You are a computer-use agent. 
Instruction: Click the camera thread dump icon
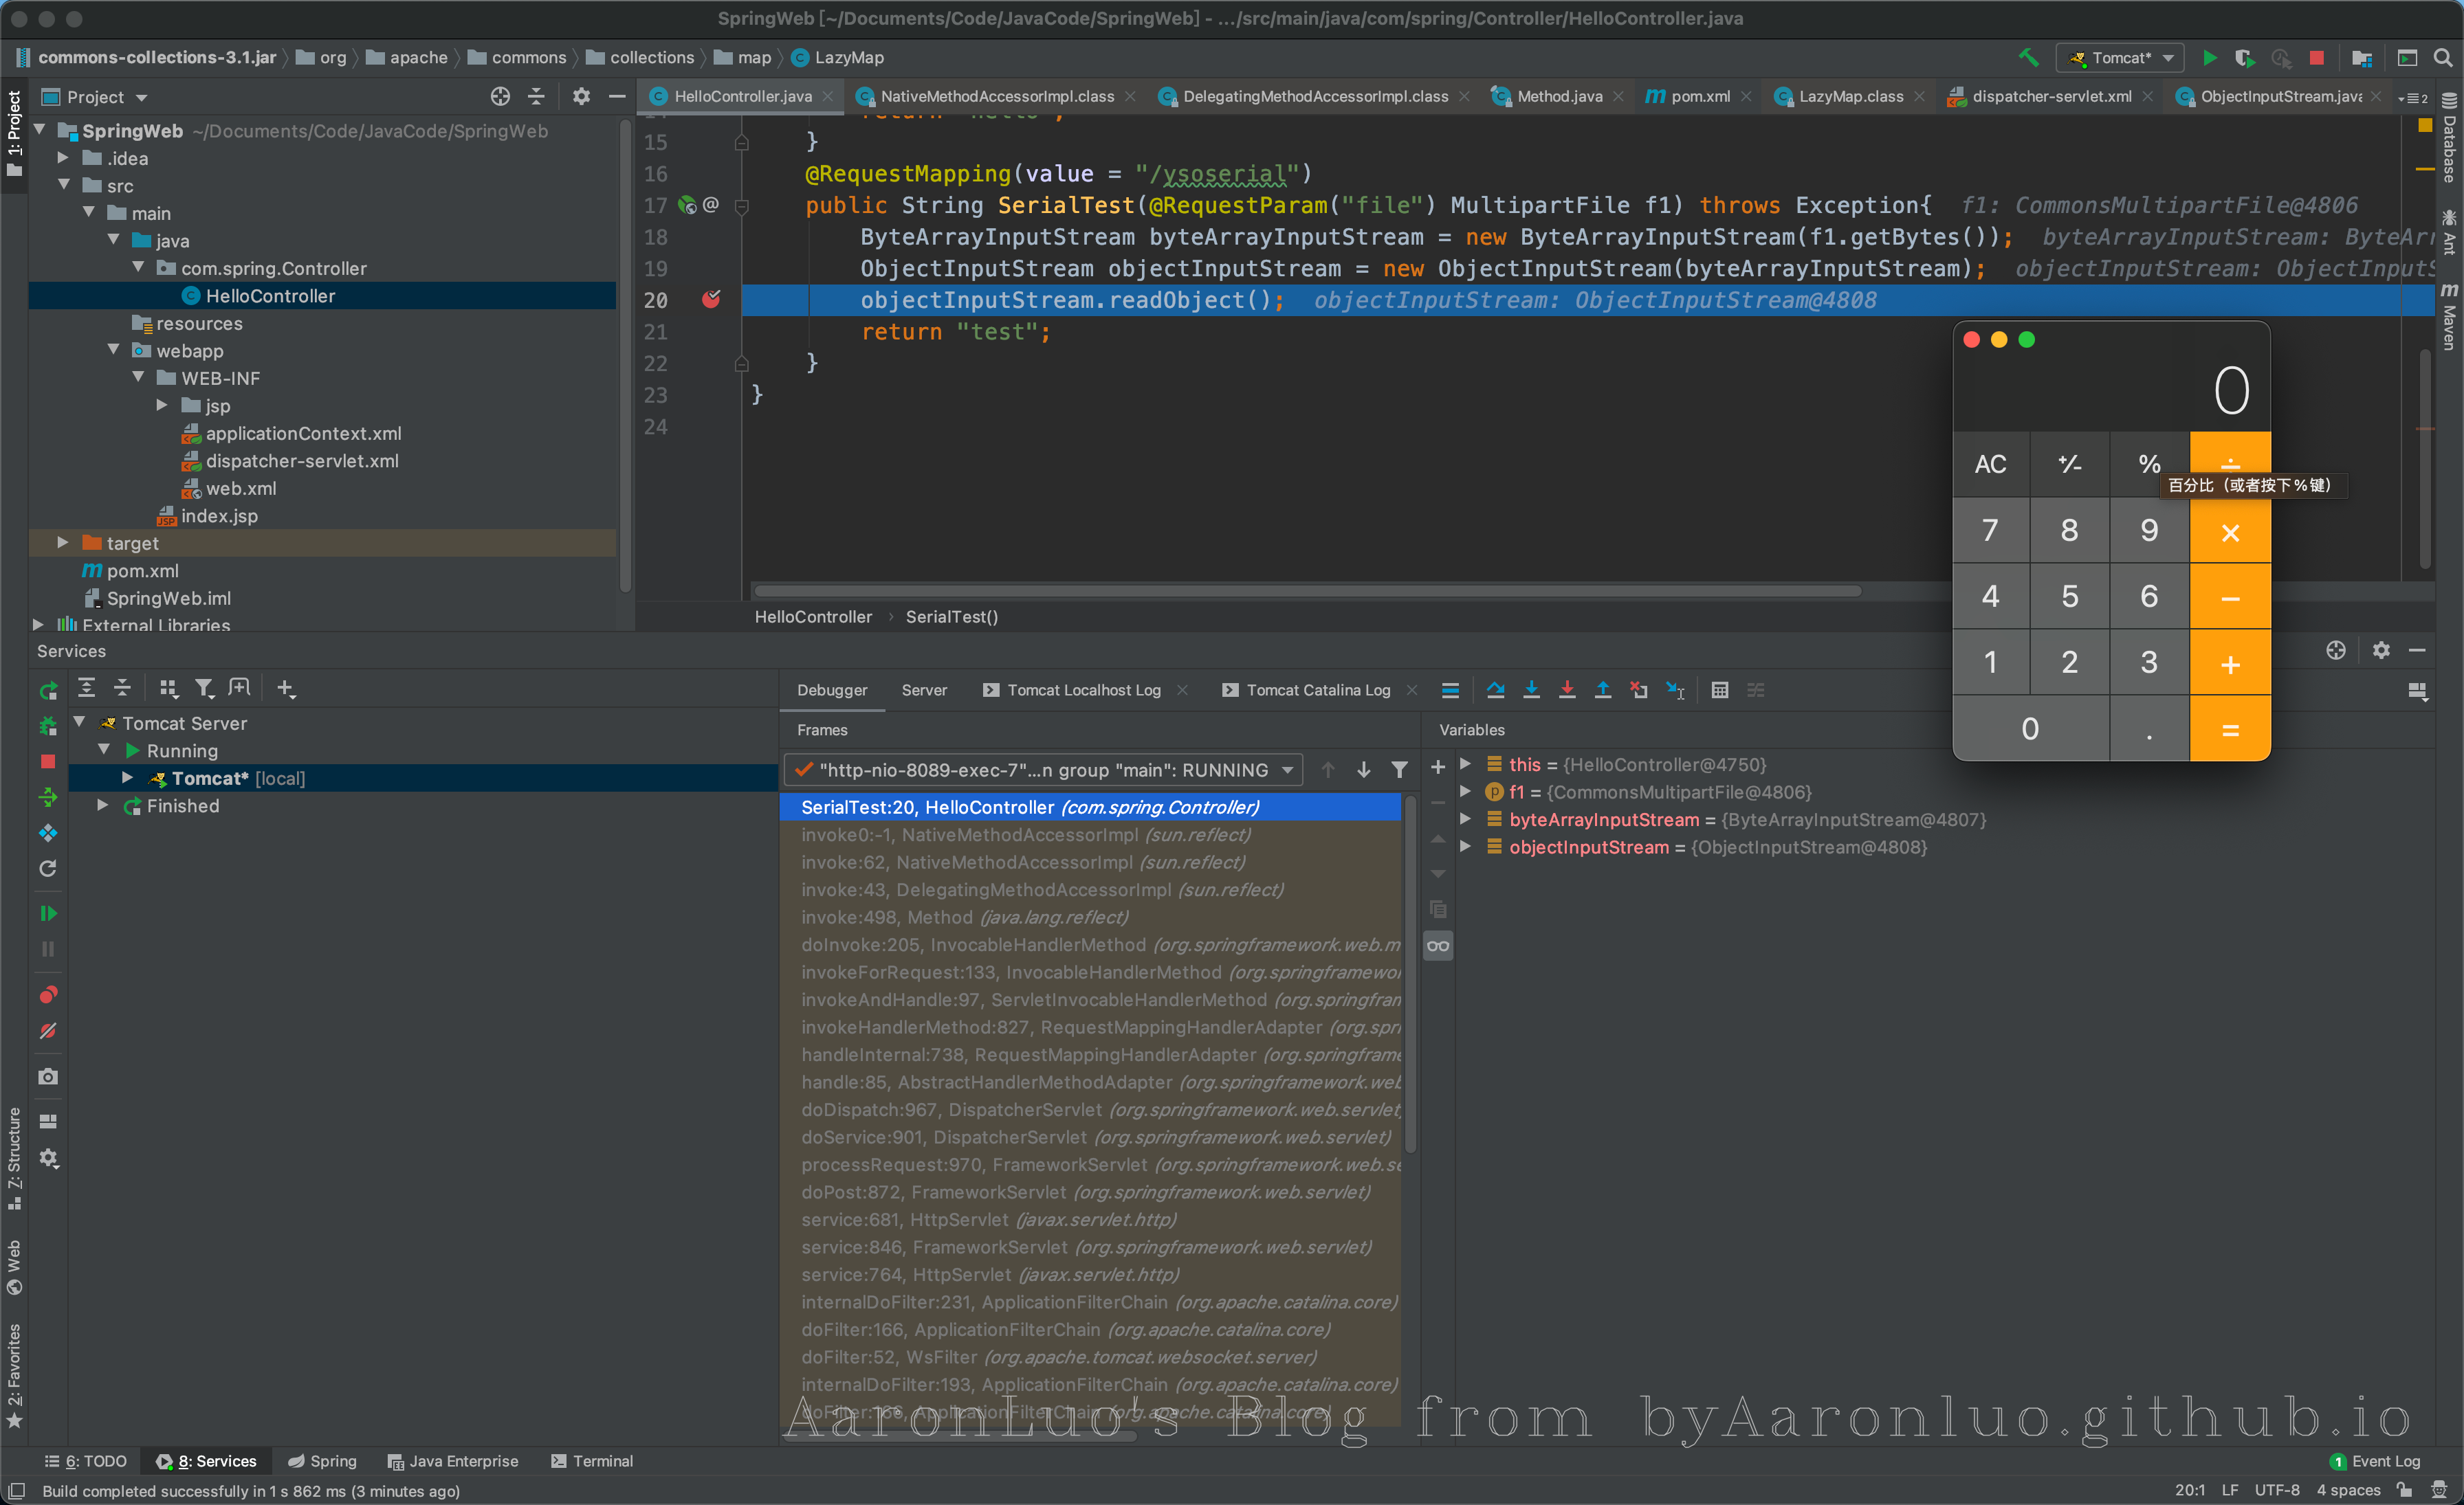click(x=47, y=1076)
